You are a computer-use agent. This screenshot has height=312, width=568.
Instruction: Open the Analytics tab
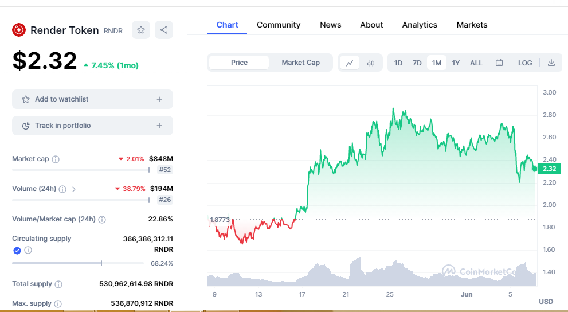click(420, 25)
